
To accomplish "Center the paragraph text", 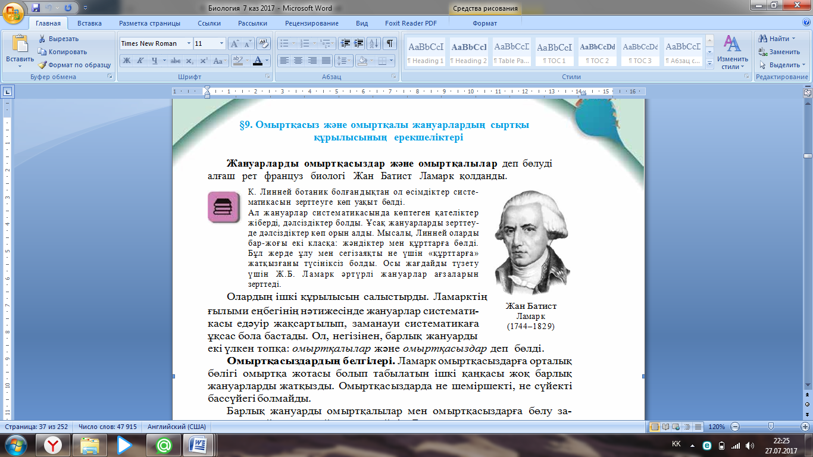I will pyautogui.click(x=298, y=61).
